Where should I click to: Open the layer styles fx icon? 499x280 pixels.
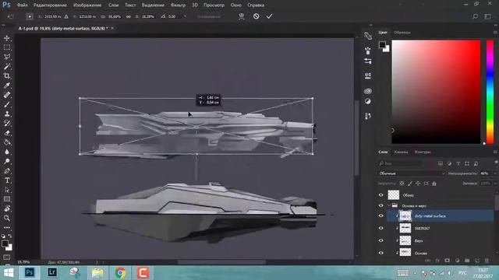point(437,261)
